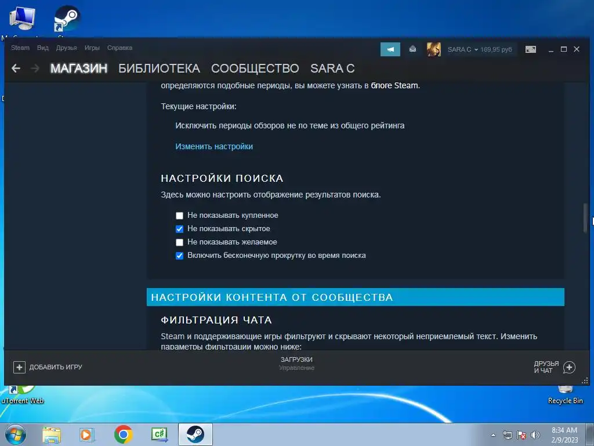This screenshot has width=594, height=446.
Task: Click the Recycle Bin desktop icon
Action: point(565,395)
